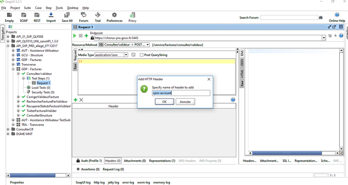Click request editor help icon at right
This screenshot has height=185, width=348.
pyautogui.click(x=341, y=36)
